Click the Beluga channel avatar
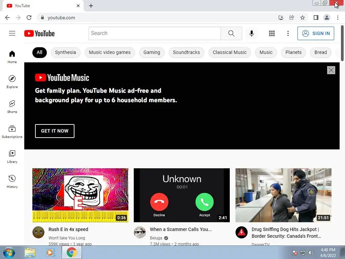The height and width of the screenshot is (259, 345). click(x=140, y=232)
